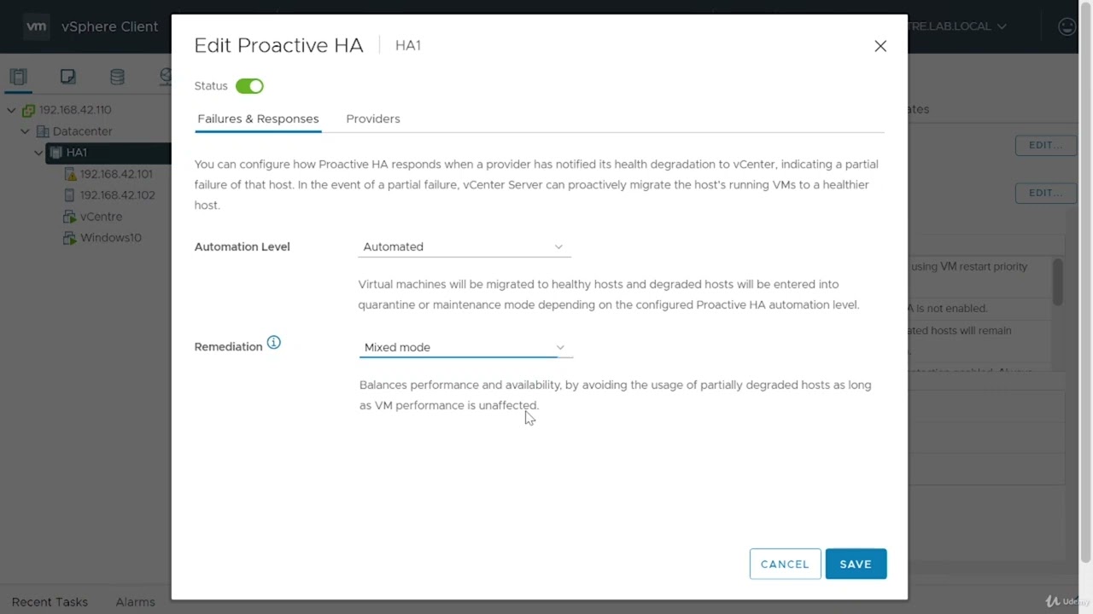Collapse the HA1 cluster node
This screenshot has width=1093, height=614.
tap(38, 153)
